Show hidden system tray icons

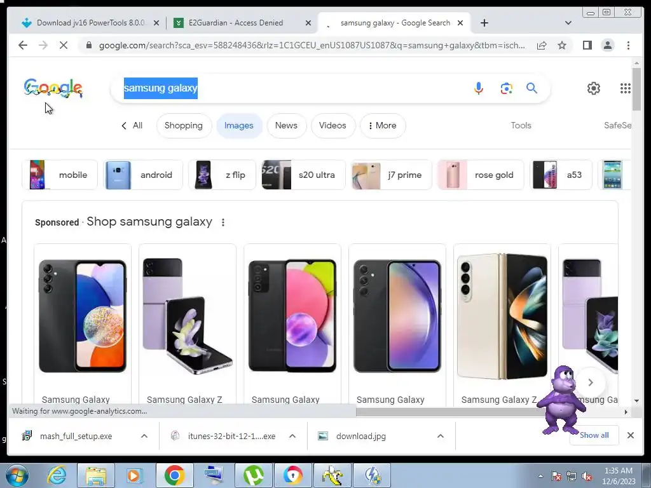[540, 477]
